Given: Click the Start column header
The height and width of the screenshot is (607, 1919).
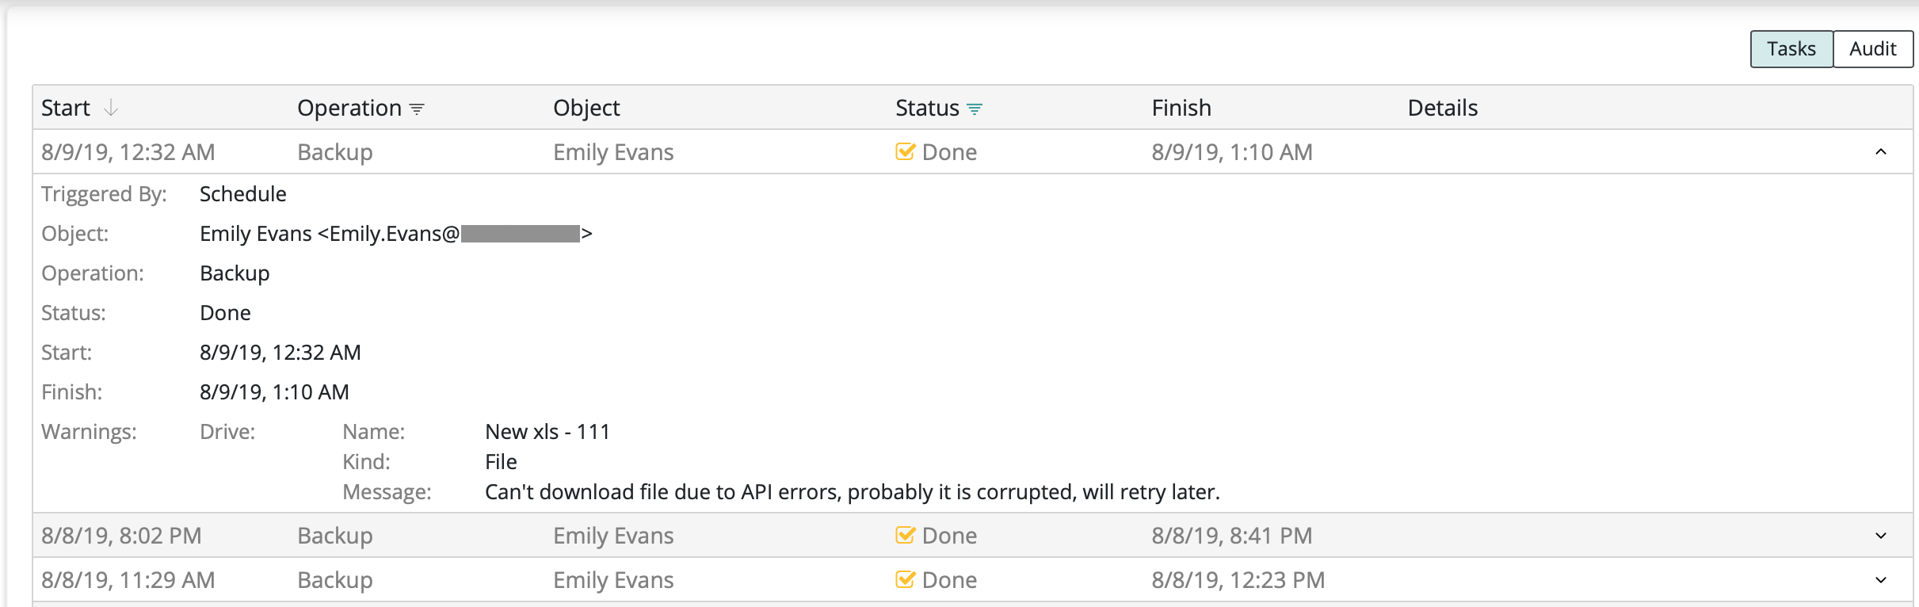Looking at the screenshot, I should pos(66,108).
